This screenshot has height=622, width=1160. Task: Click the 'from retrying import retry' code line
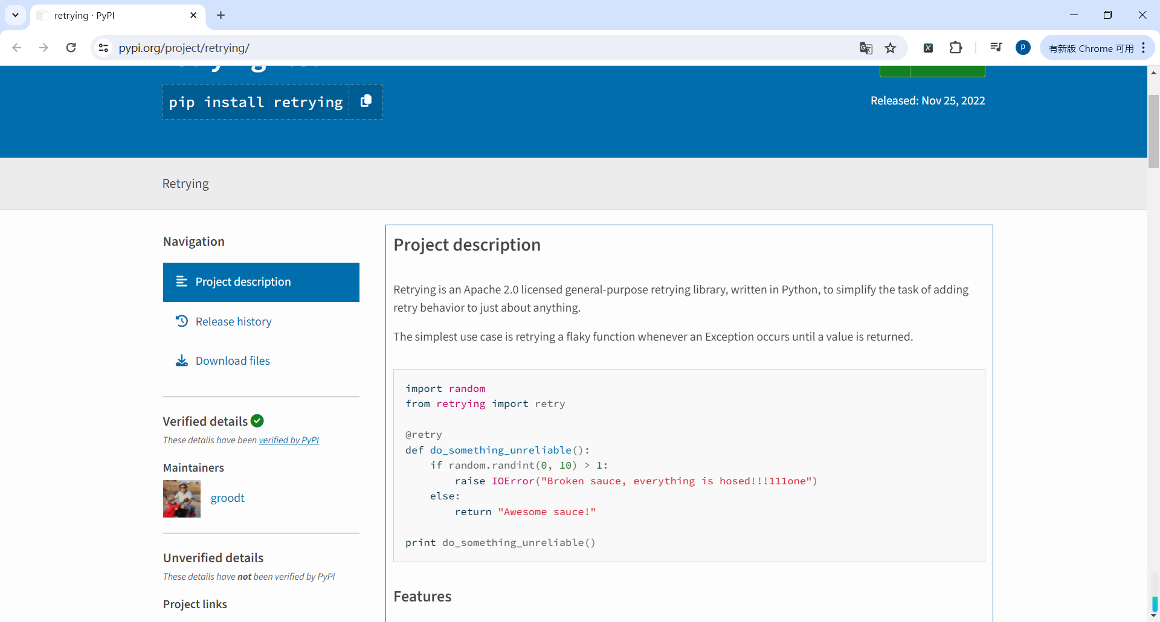(485, 404)
